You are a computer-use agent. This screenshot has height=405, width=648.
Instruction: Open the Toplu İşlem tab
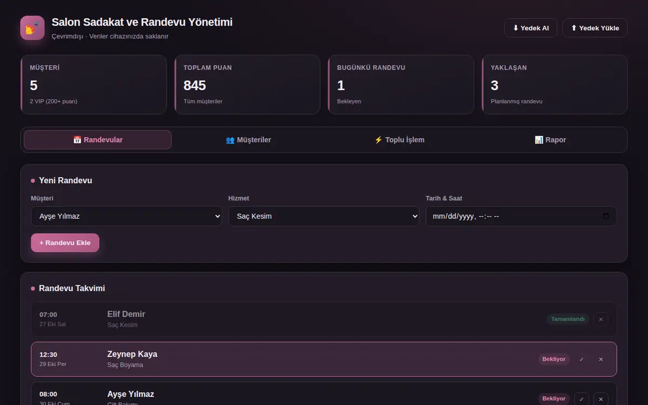point(400,140)
